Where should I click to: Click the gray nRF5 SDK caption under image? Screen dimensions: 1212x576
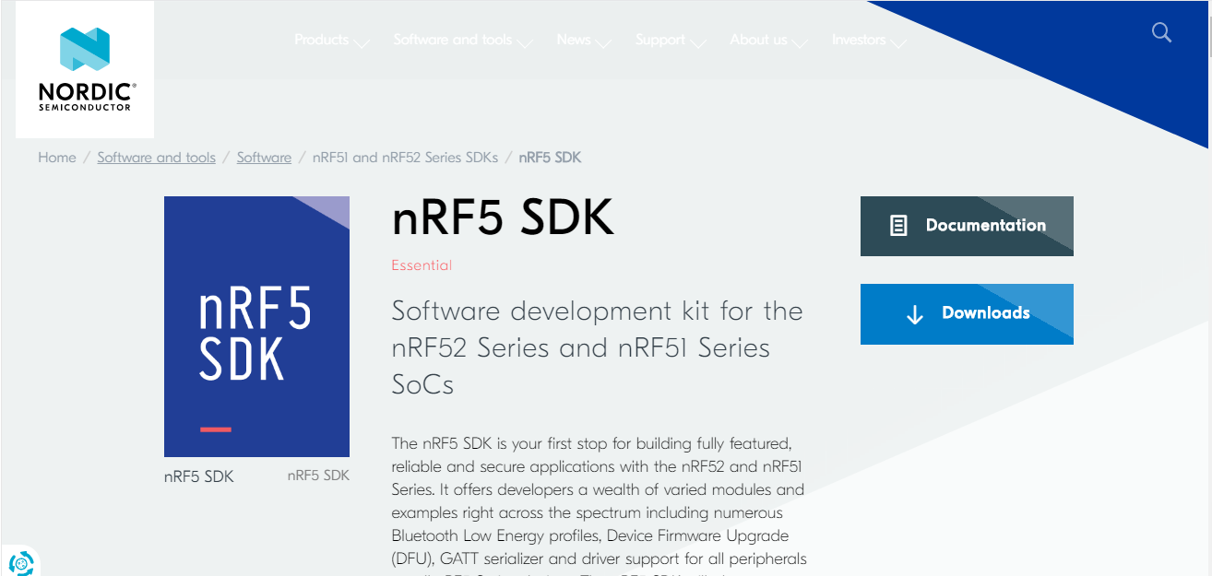(x=318, y=476)
